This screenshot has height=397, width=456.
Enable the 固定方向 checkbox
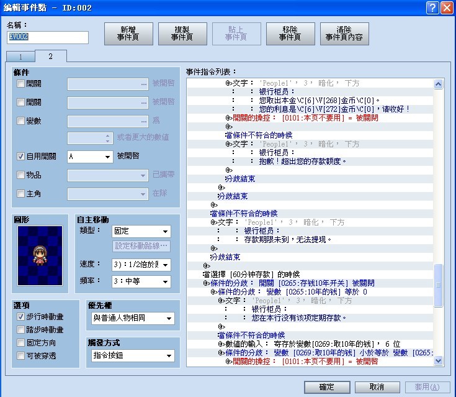(20, 342)
